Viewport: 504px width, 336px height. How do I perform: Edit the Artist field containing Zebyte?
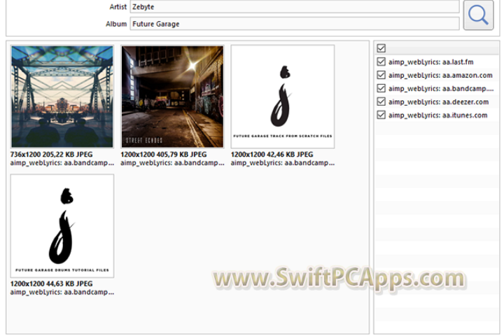(295, 7)
